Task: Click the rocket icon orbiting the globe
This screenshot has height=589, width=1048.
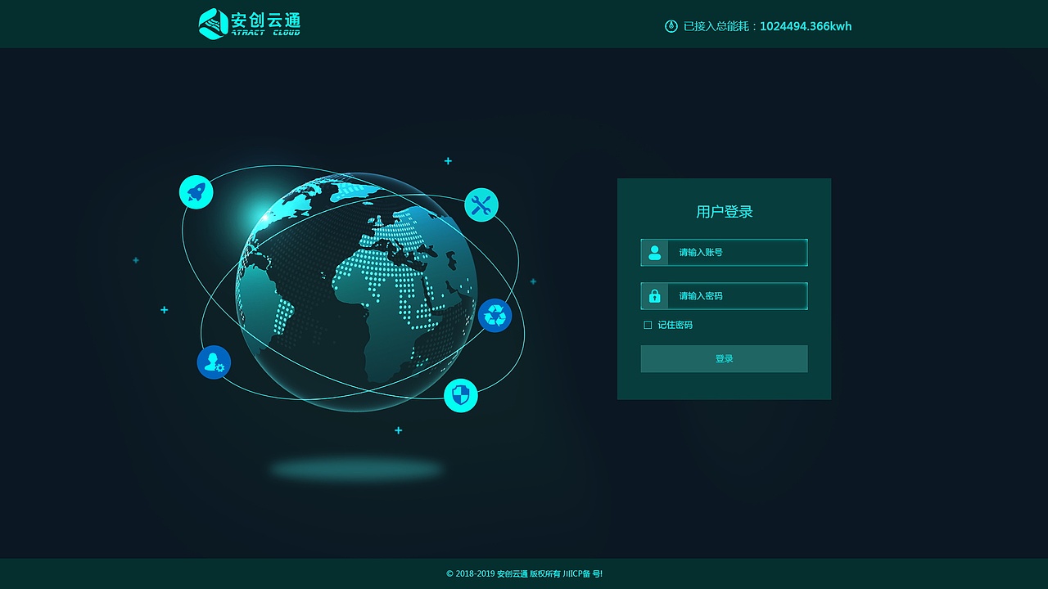Action: click(196, 191)
